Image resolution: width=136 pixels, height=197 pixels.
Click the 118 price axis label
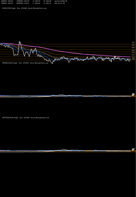[x=133, y=52]
